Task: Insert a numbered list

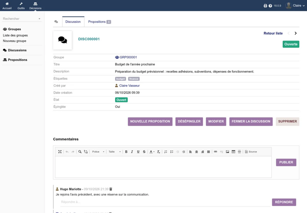Action: 166,152
